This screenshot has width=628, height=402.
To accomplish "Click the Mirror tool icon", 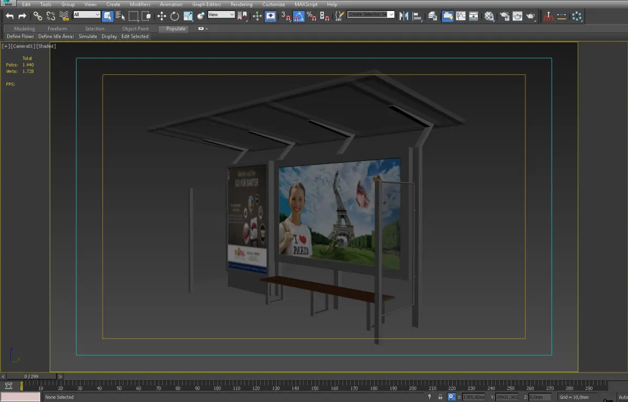I will pyautogui.click(x=403, y=16).
